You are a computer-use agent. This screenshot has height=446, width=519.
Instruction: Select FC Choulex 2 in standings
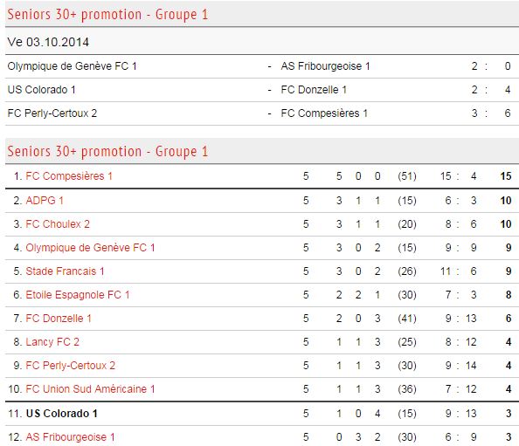[58, 223]
